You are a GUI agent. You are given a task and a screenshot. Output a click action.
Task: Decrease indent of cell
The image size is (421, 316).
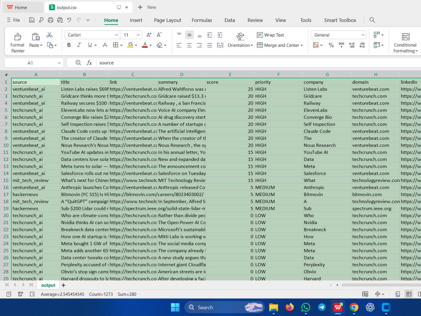point(210,35)
